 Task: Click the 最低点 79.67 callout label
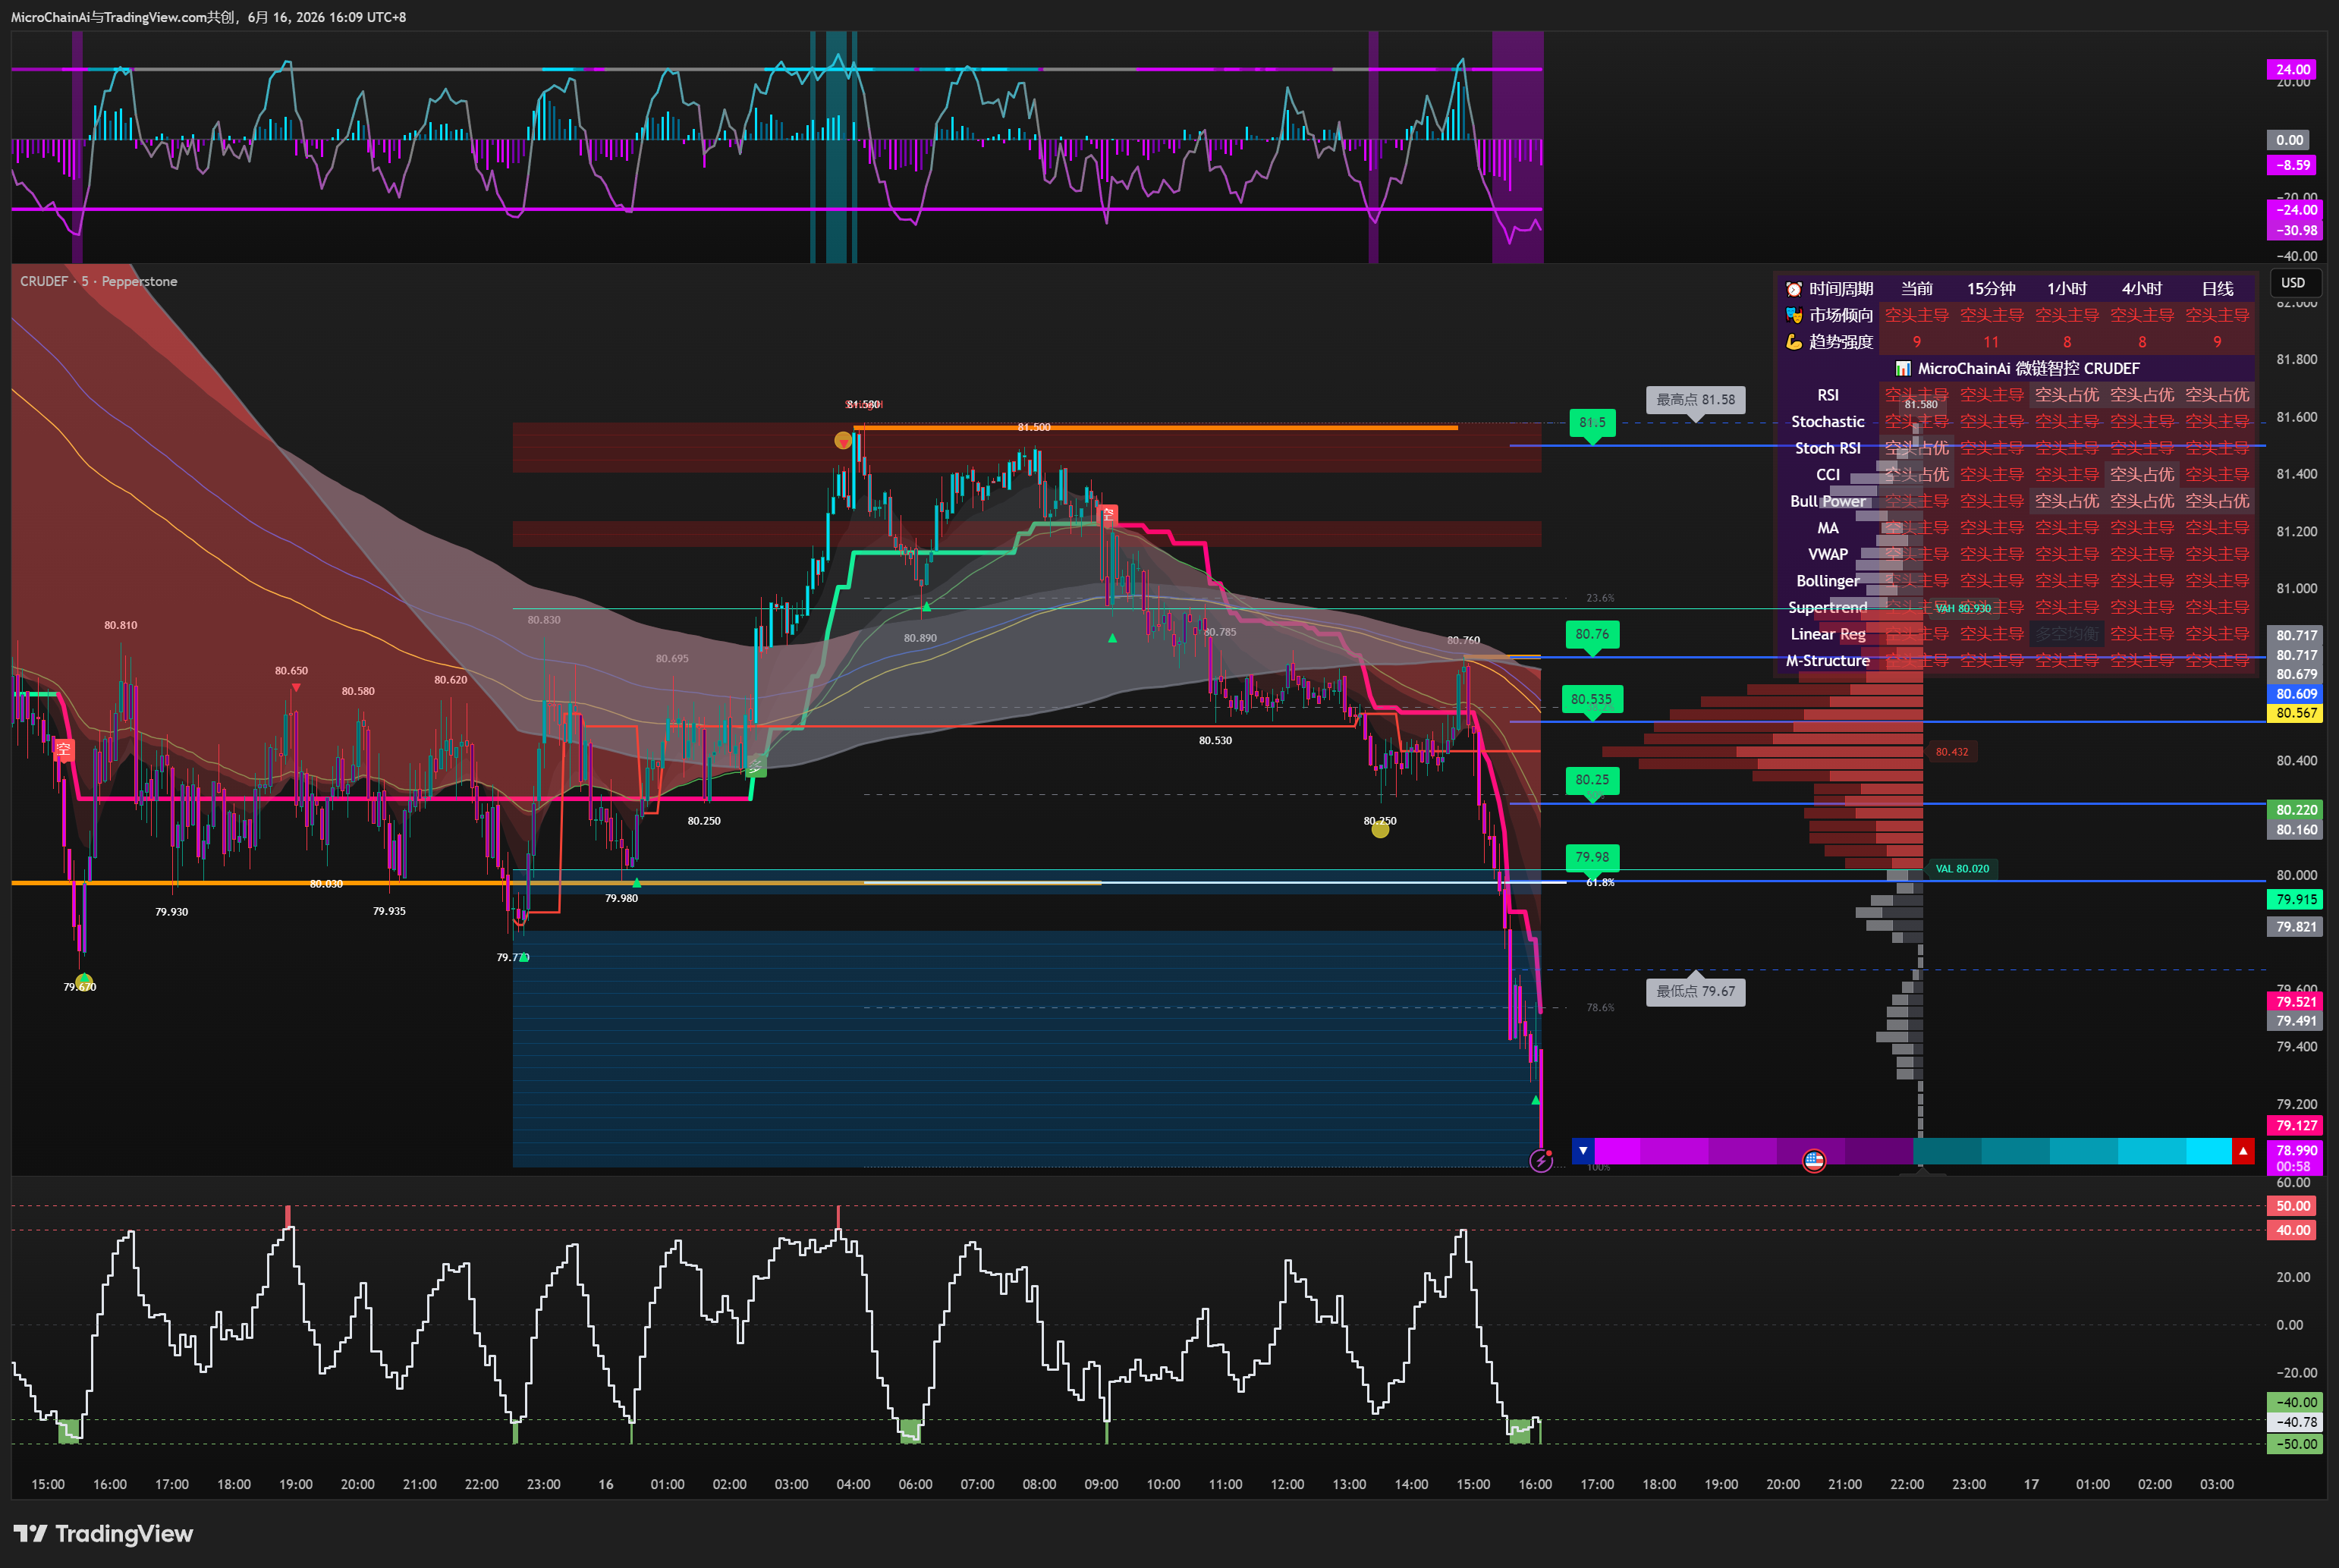[1696, 992]
